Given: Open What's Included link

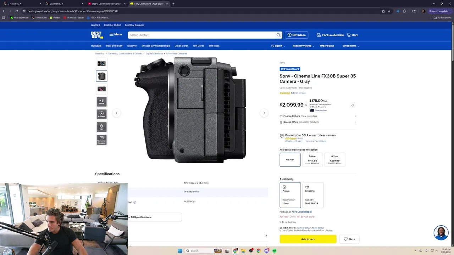Looking at the screenshot, I should tap(294, 141).
